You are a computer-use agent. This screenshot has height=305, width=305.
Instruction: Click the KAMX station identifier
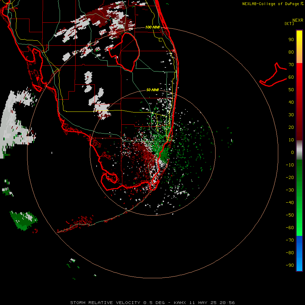click(180, 303)
